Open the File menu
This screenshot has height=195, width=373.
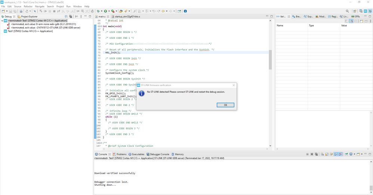point(3,6)
